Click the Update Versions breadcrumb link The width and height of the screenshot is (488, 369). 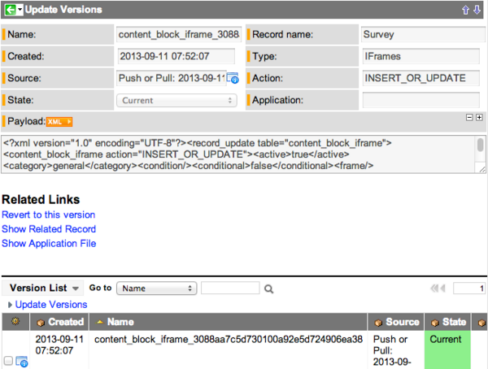(51, 305)
